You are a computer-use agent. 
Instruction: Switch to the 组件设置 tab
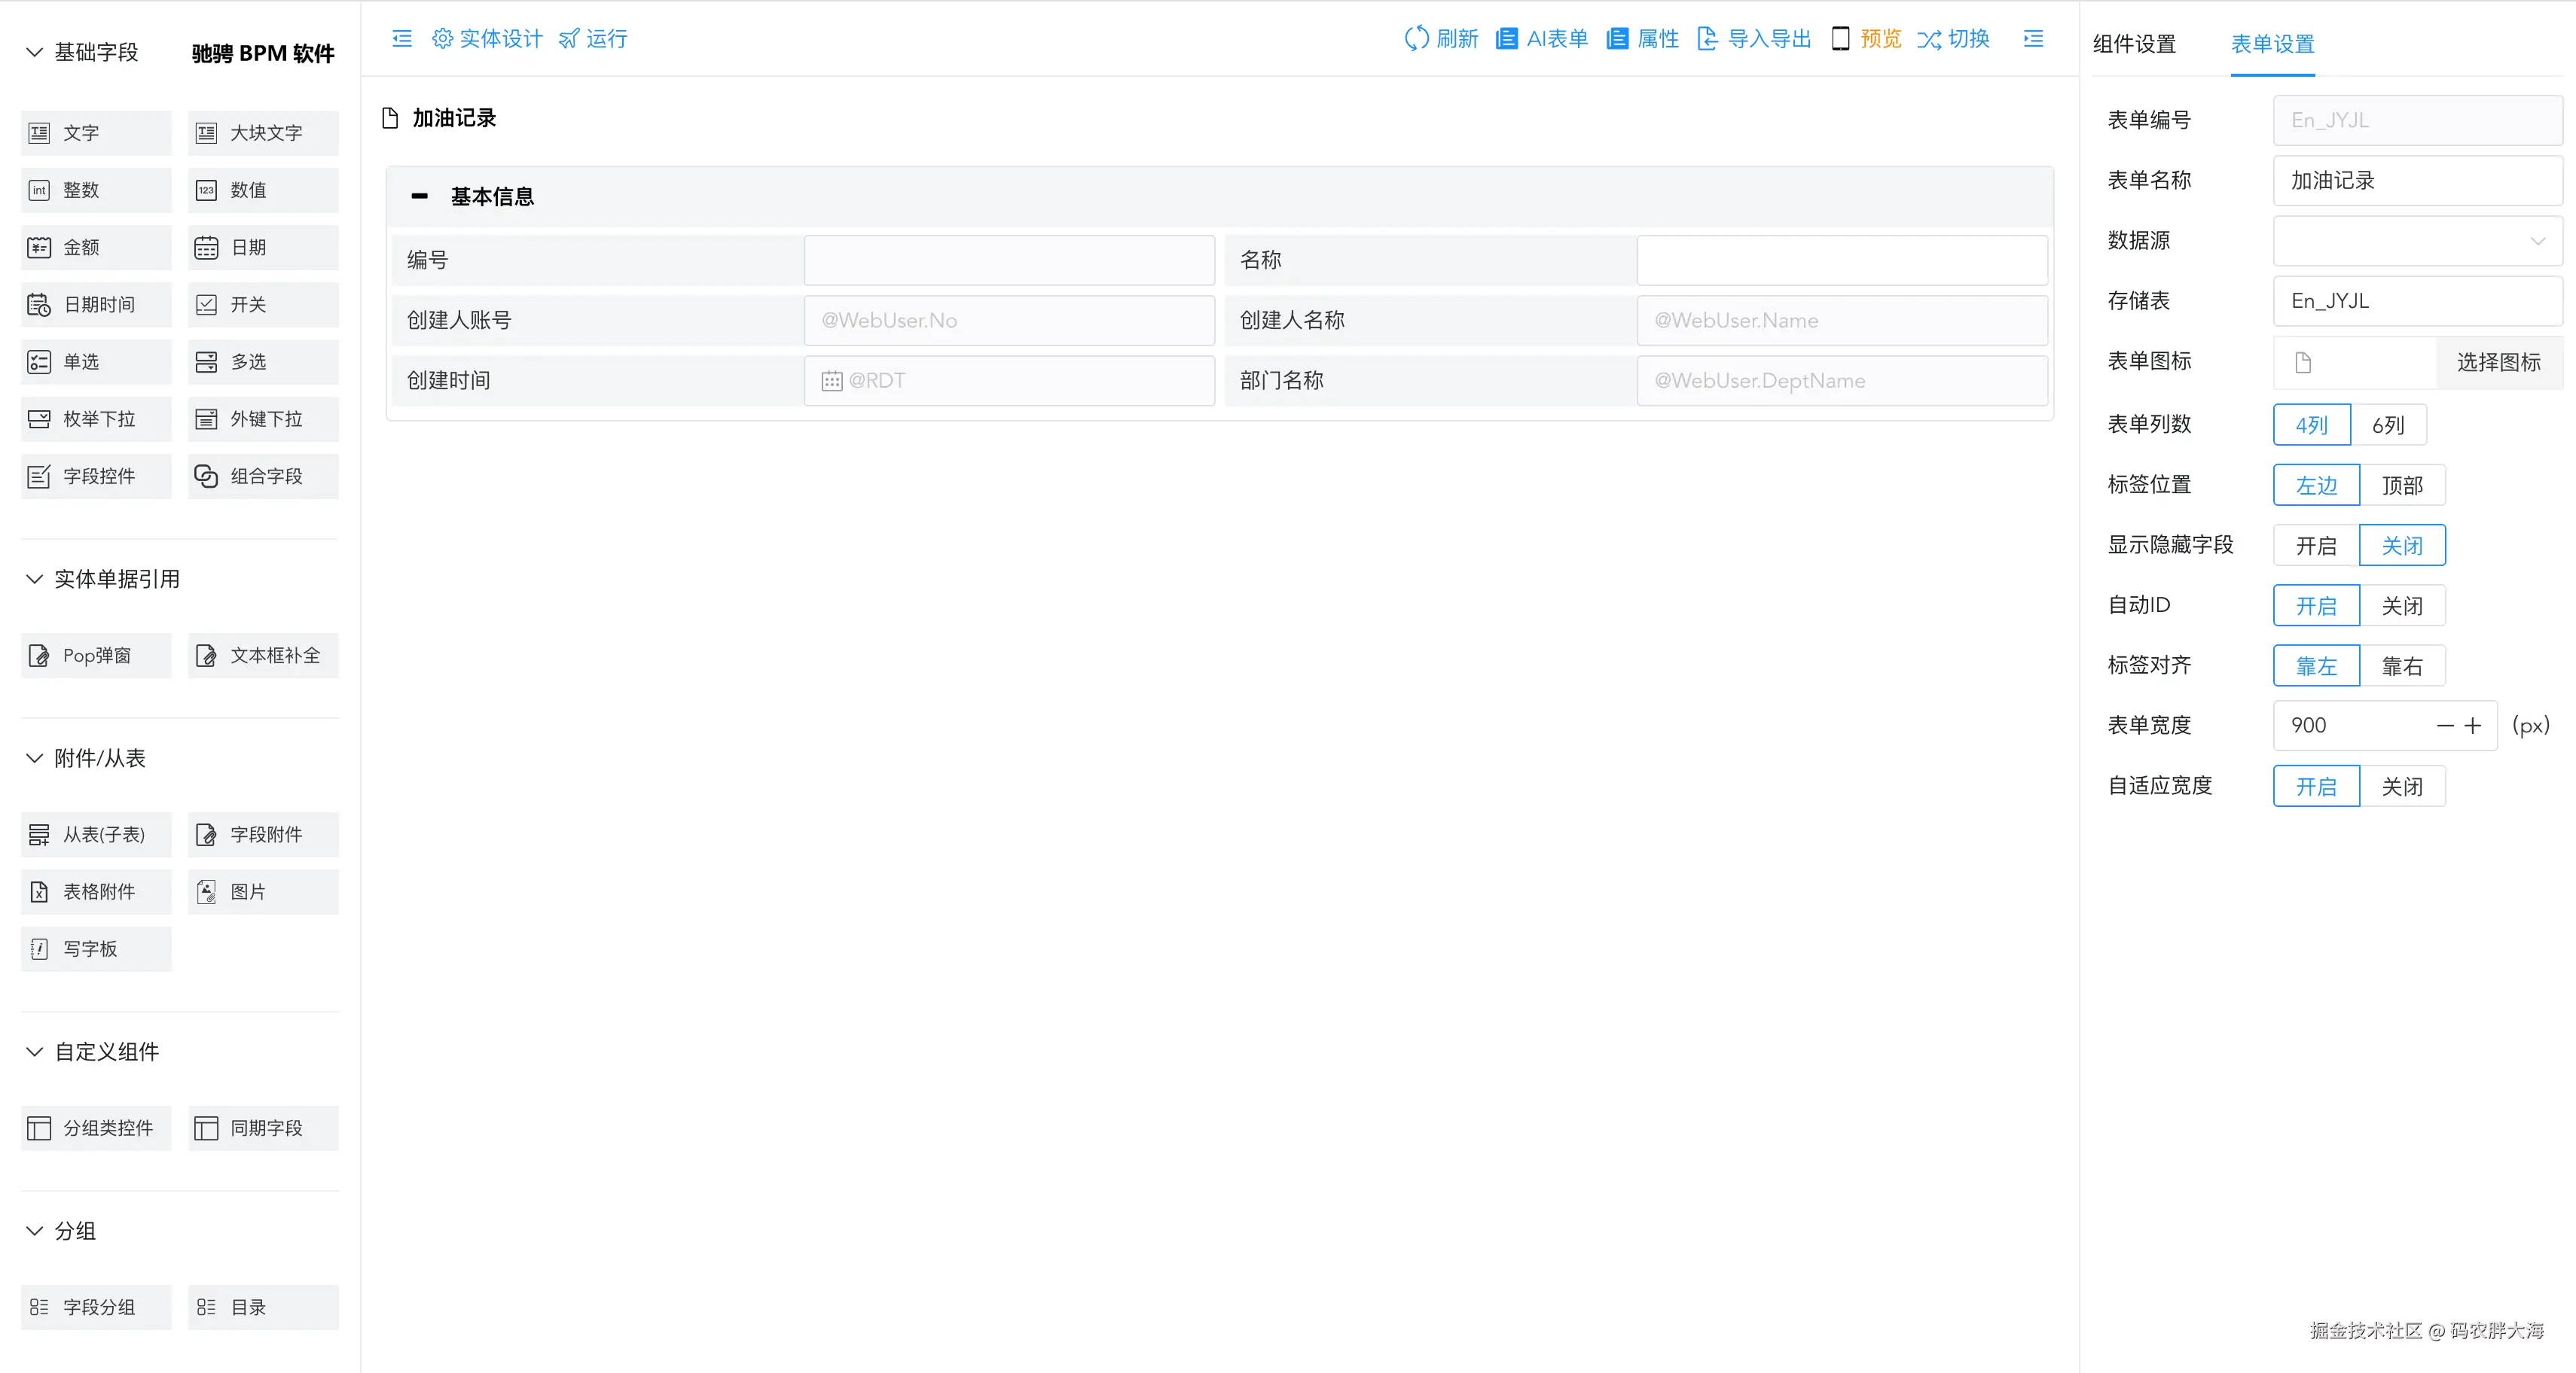coord(2134,44)
